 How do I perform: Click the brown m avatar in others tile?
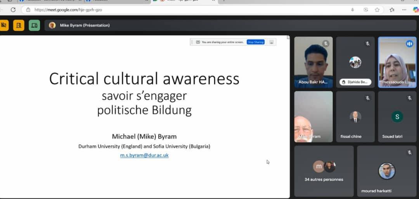click(319, 167)
